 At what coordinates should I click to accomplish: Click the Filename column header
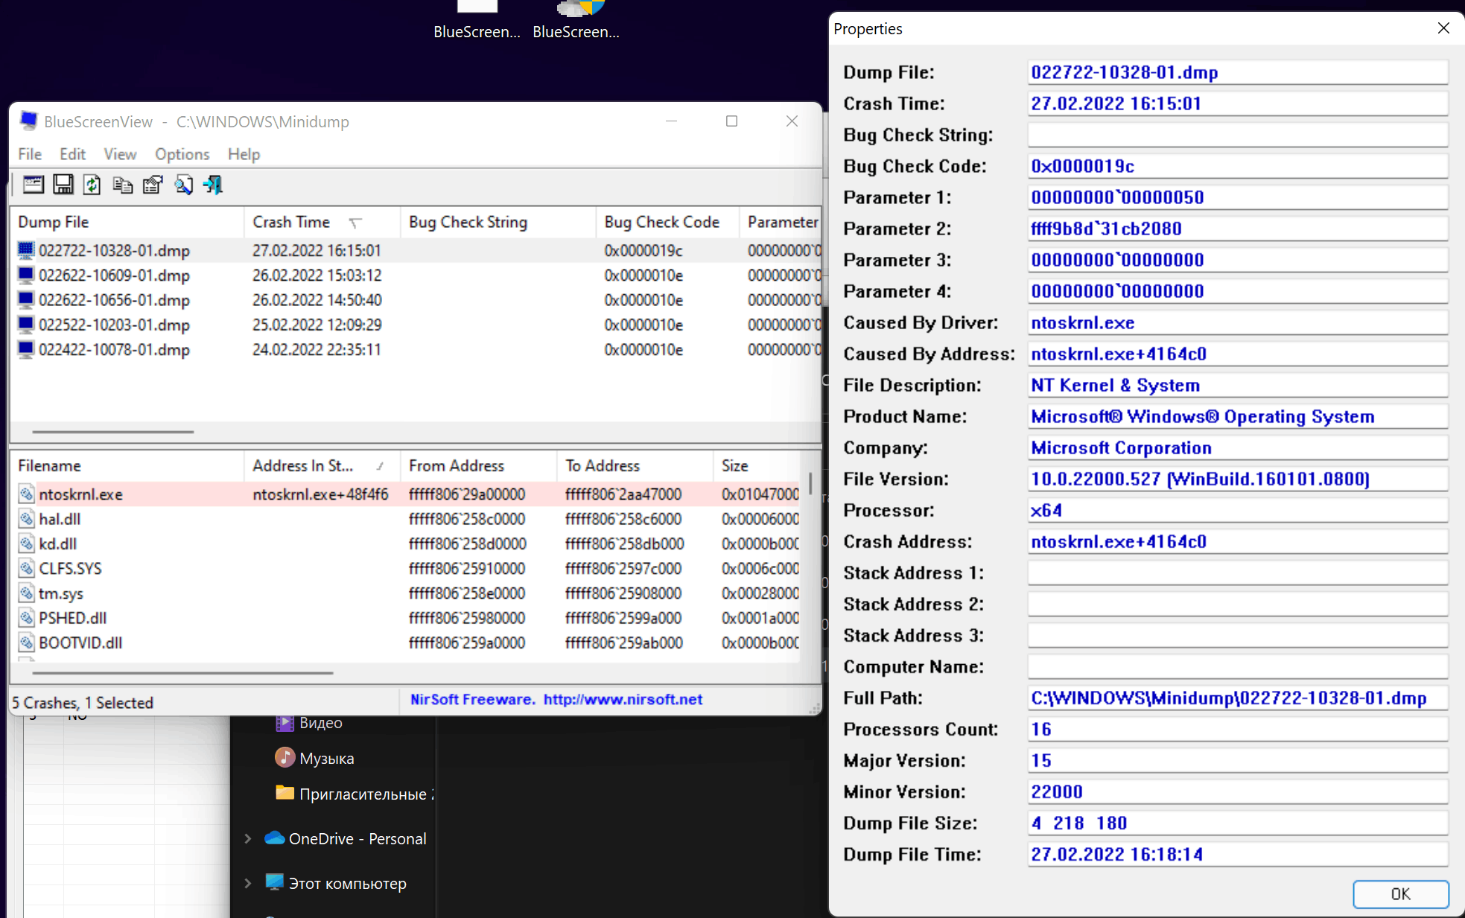click(x=128, y=465)
